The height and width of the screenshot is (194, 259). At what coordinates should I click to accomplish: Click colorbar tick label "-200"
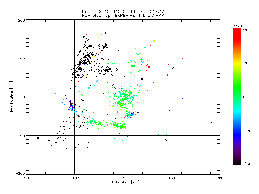[x=246, y=164]
